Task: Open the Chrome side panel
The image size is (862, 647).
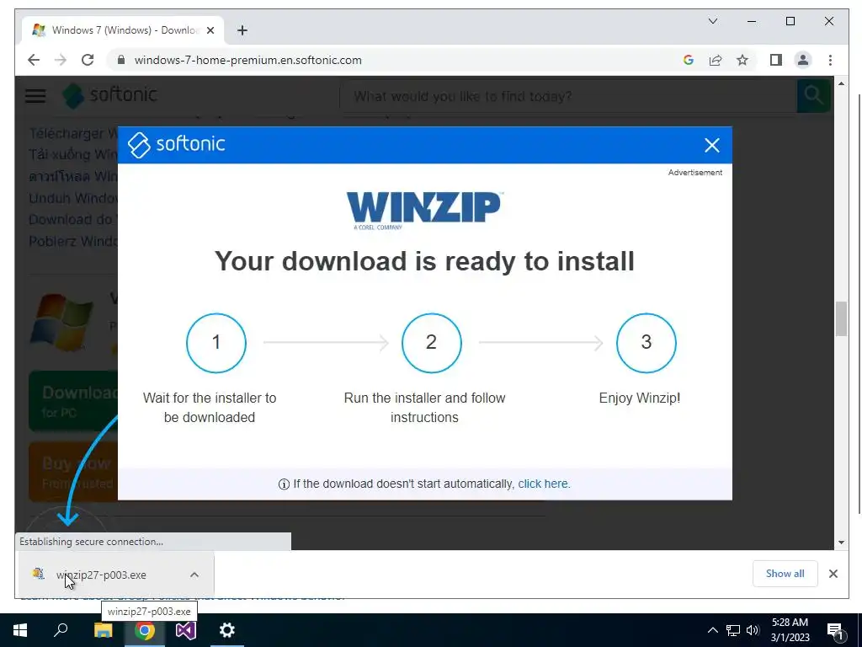Action: (x=775, y=60)
